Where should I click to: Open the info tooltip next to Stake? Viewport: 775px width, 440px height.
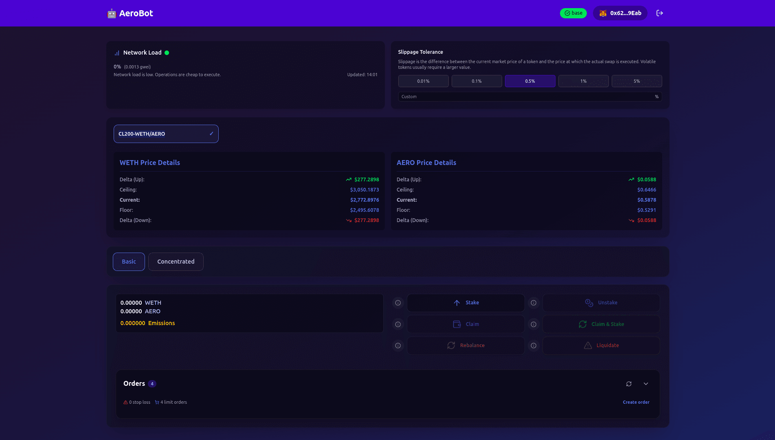(398, 303)
